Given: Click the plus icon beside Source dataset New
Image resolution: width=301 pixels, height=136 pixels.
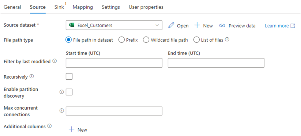Looking at the screenshot, I should [197, 25].
